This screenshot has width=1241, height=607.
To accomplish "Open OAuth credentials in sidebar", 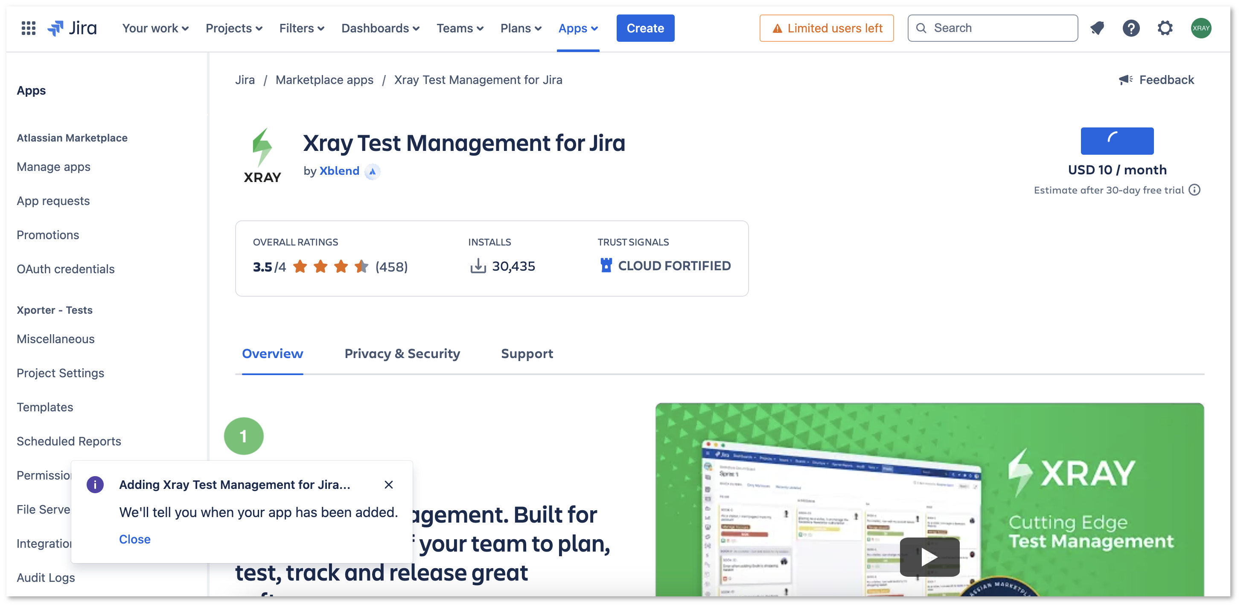I will pyautogui.click(x=66, y=269).
